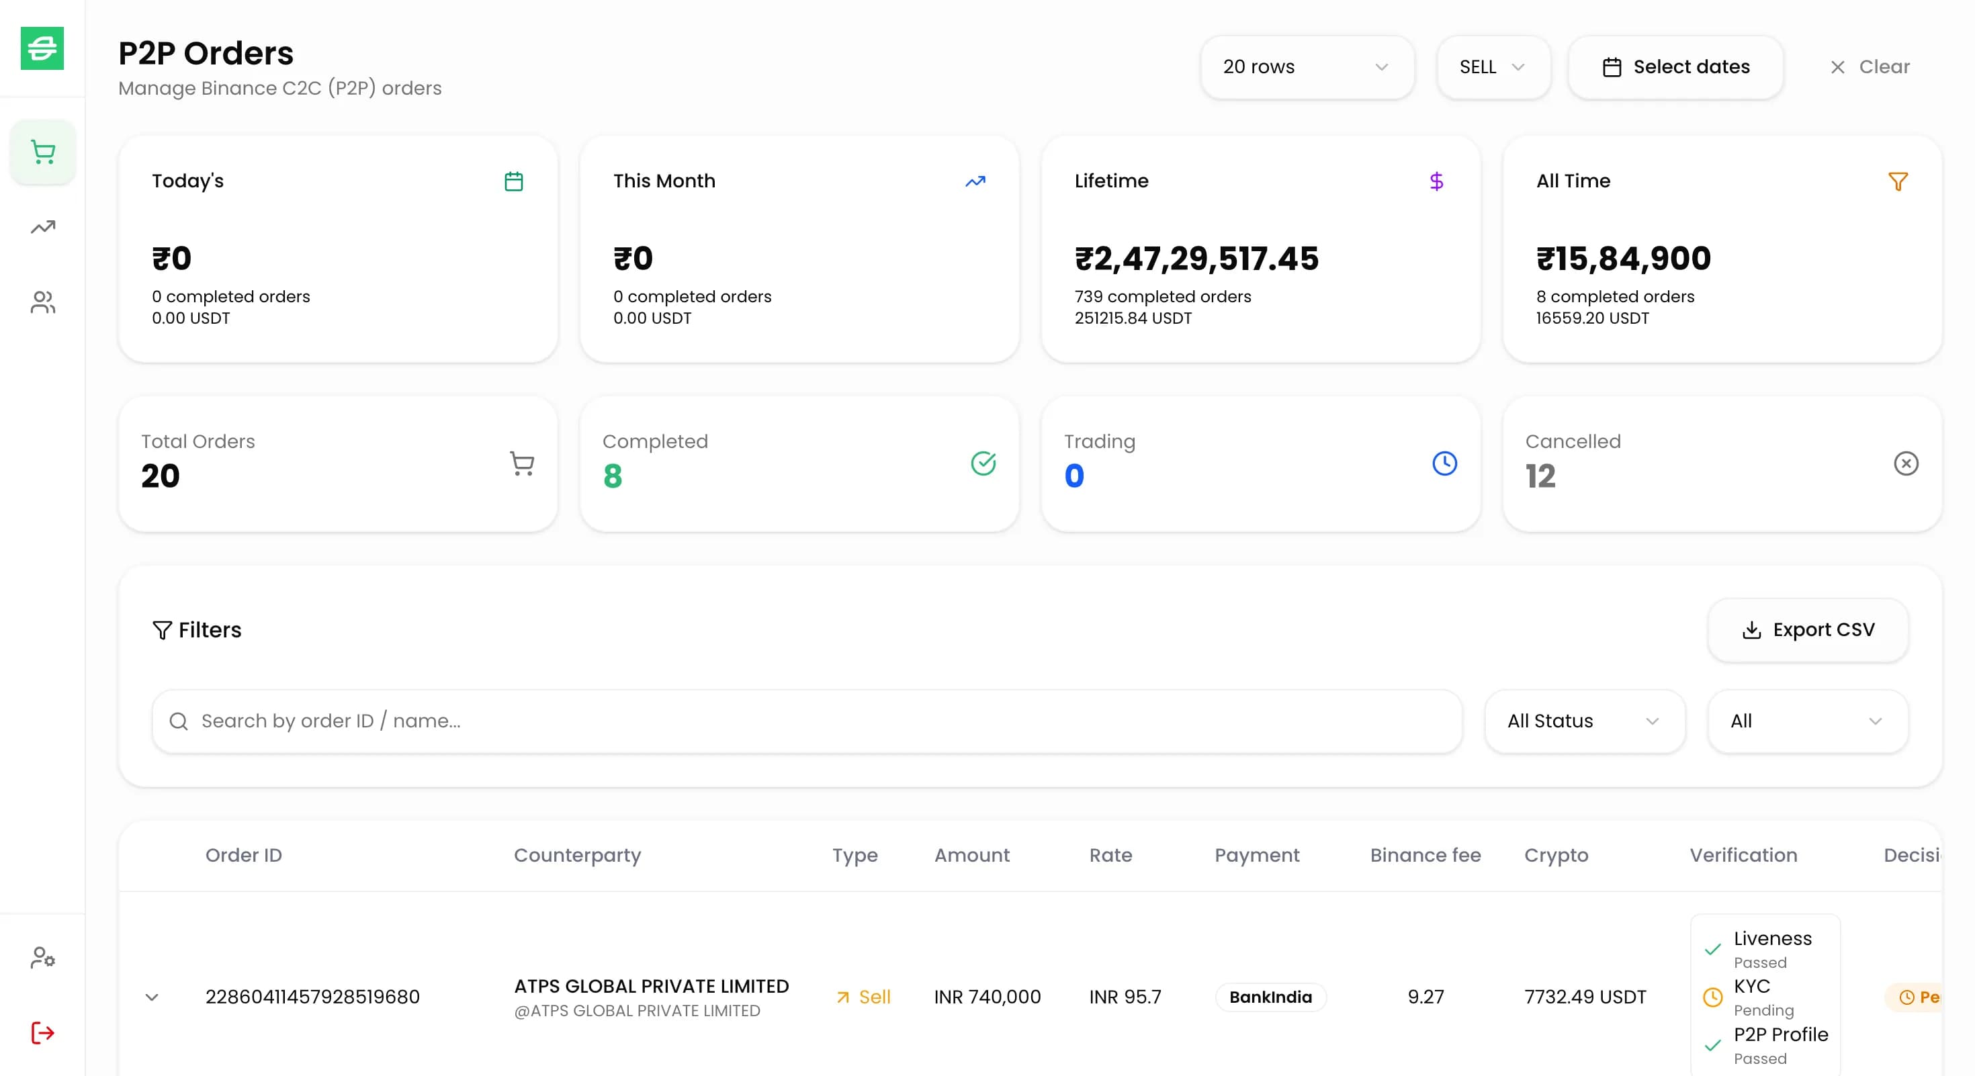1975x1076 pixels.
Task: Click the calendar icon on Today's card
Action: 514,181
